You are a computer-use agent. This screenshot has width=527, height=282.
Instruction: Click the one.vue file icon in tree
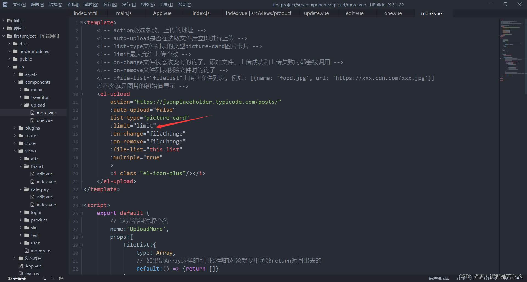pyautogui.click(x=32, y=120)
